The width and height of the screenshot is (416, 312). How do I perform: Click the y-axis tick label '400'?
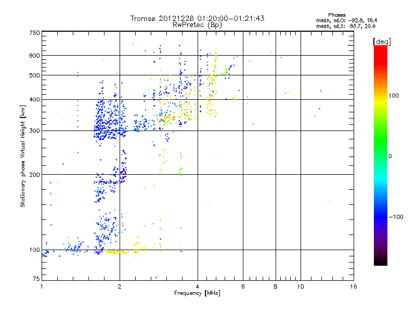click(34, 99)
